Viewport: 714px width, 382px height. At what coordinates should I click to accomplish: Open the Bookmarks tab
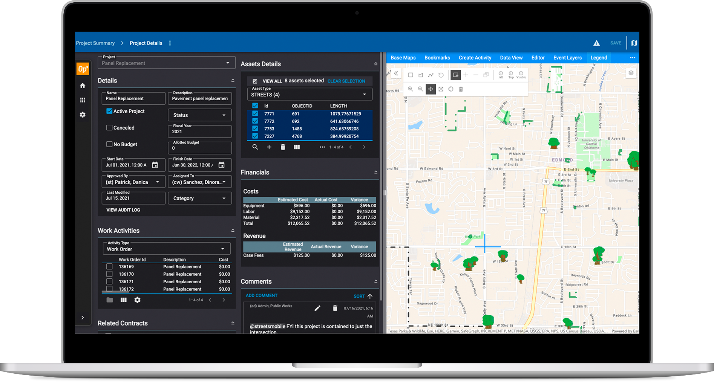tap(437, 58)
